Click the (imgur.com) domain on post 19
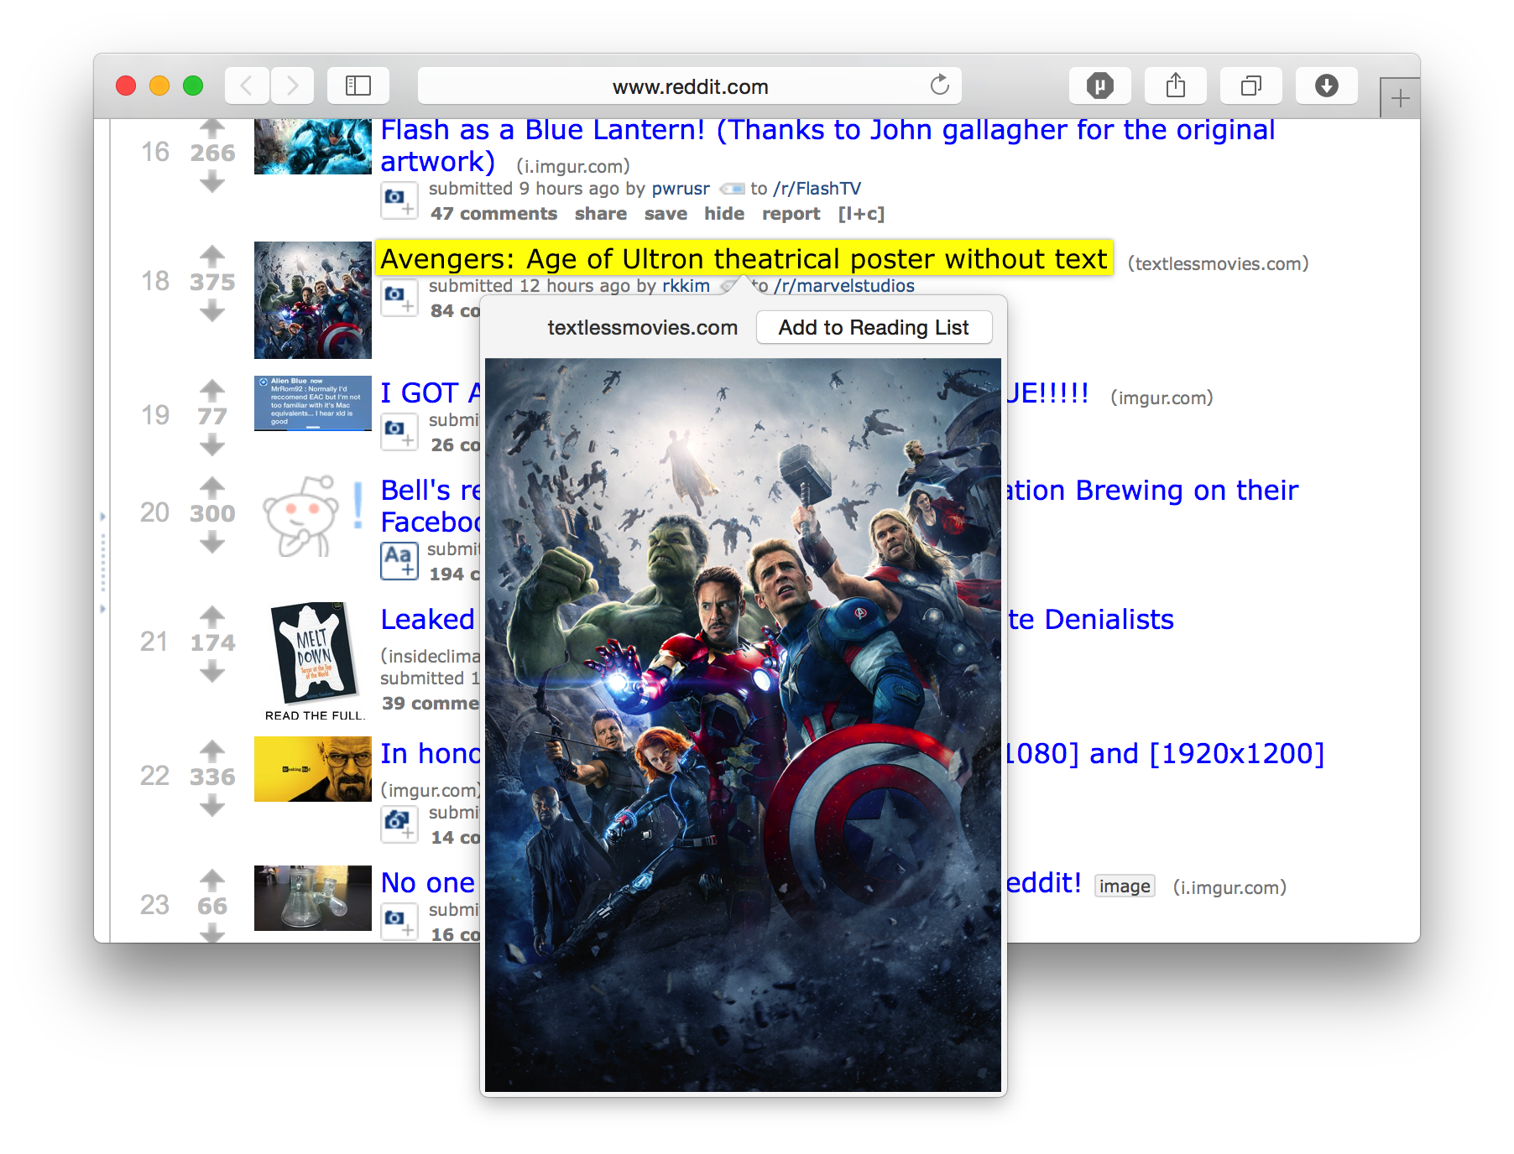This screenshot has width=1514, height=1154. pyautogui.click(x=1162, y=398)
